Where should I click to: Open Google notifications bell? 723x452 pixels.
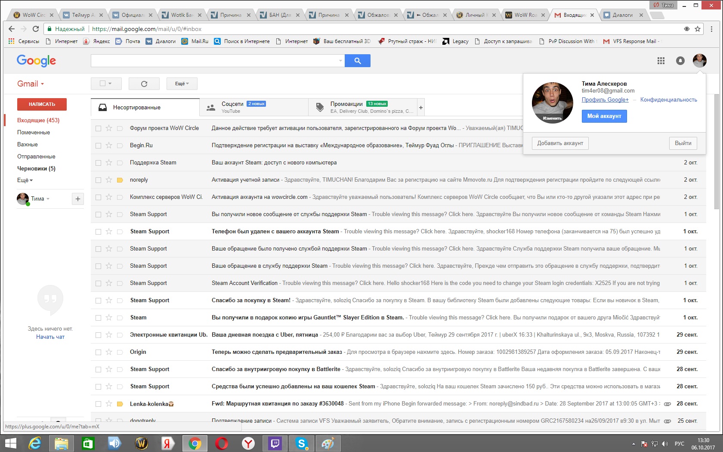click(680, 61)
